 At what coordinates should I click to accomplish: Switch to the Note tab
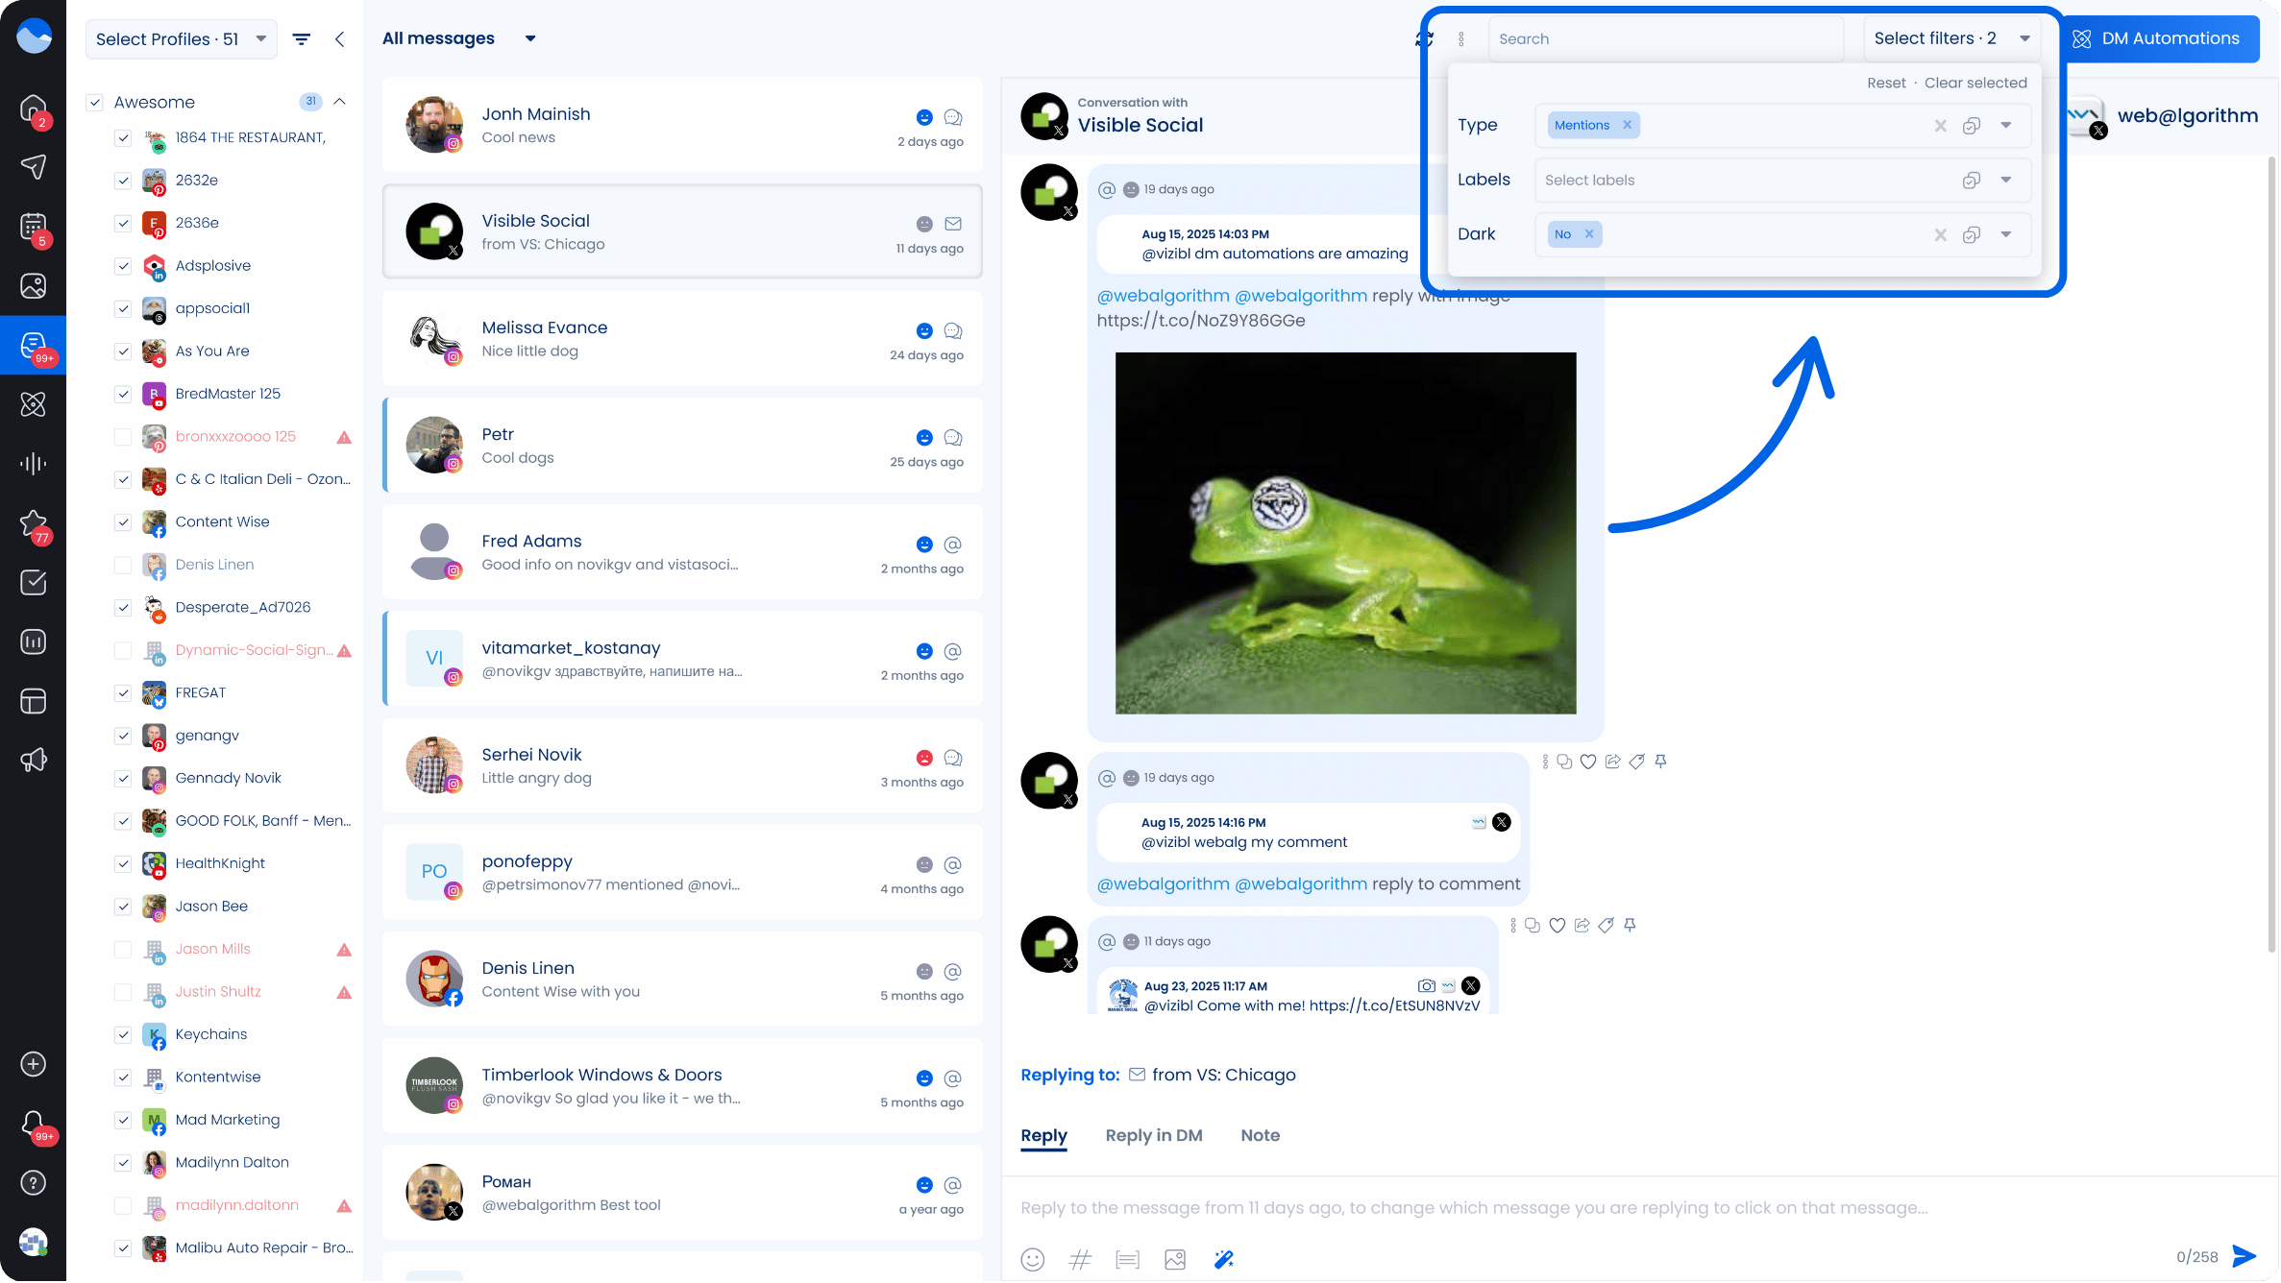click(x=1262, y=1136)
